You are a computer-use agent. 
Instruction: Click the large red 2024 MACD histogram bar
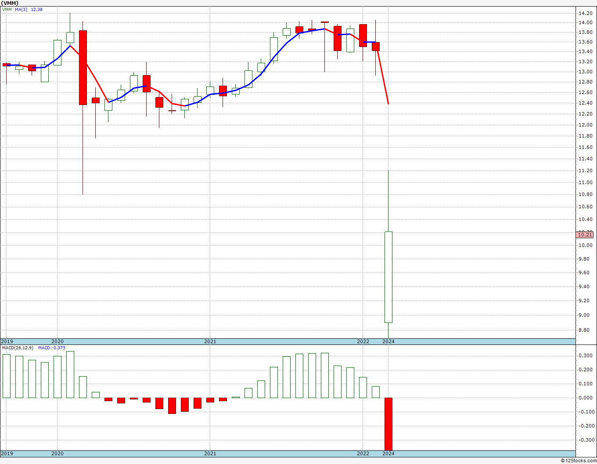(x=388, y=424)
